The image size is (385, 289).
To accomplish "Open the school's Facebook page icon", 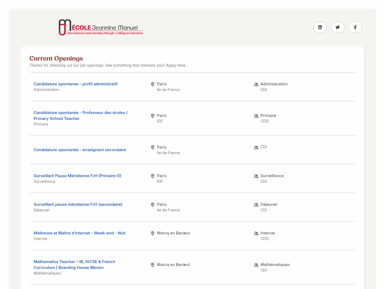I will point(355,27).
